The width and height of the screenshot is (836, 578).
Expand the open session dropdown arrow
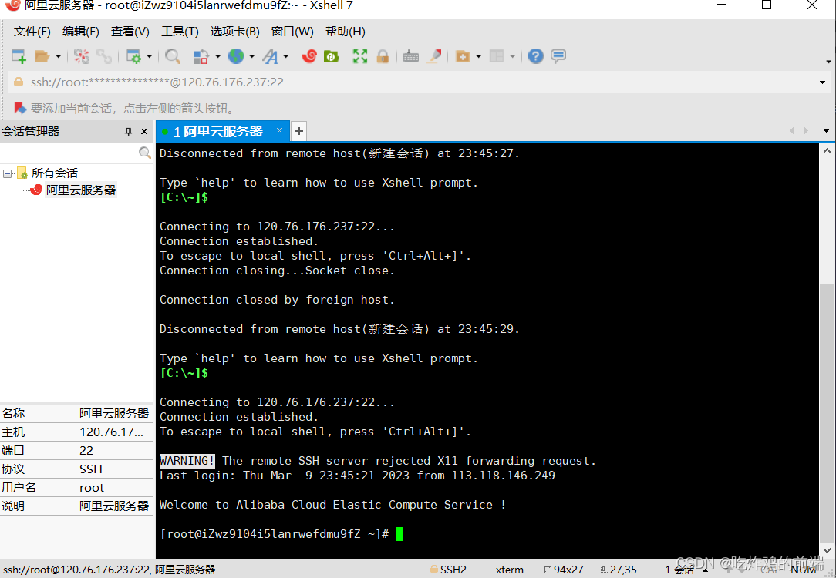[x=58, y=56]
